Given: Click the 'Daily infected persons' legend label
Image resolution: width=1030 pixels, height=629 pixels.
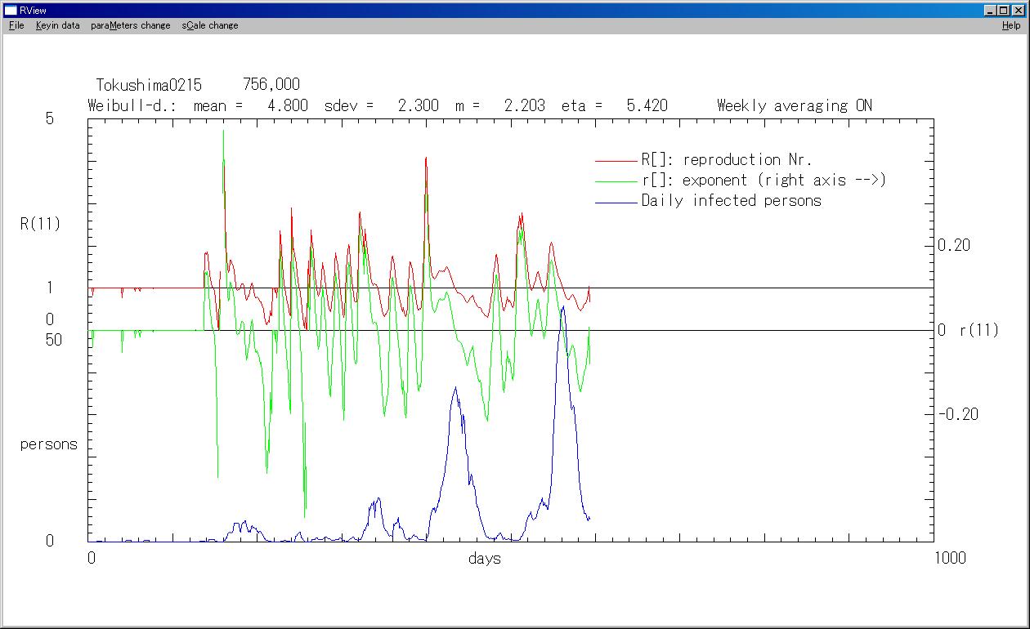Looking at the screenshot, I should point(731,201).
